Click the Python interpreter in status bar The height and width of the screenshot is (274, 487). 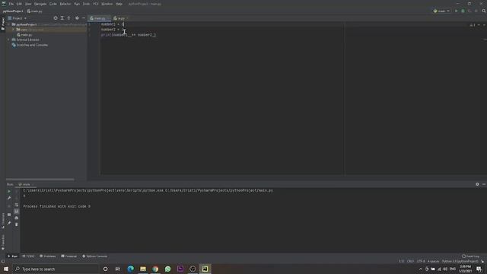tap(460, 261)
